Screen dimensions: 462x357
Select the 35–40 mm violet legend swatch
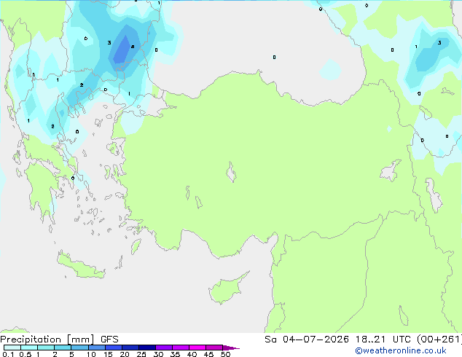[181, 348]
